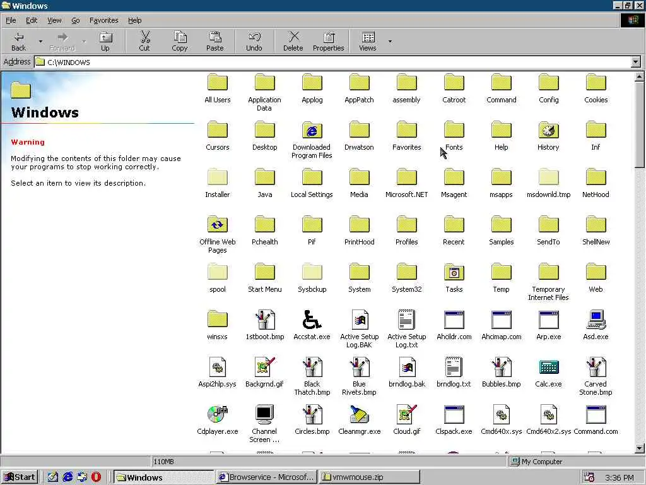Open the View menu
The image size is (646, 485).
click(54, 20)
